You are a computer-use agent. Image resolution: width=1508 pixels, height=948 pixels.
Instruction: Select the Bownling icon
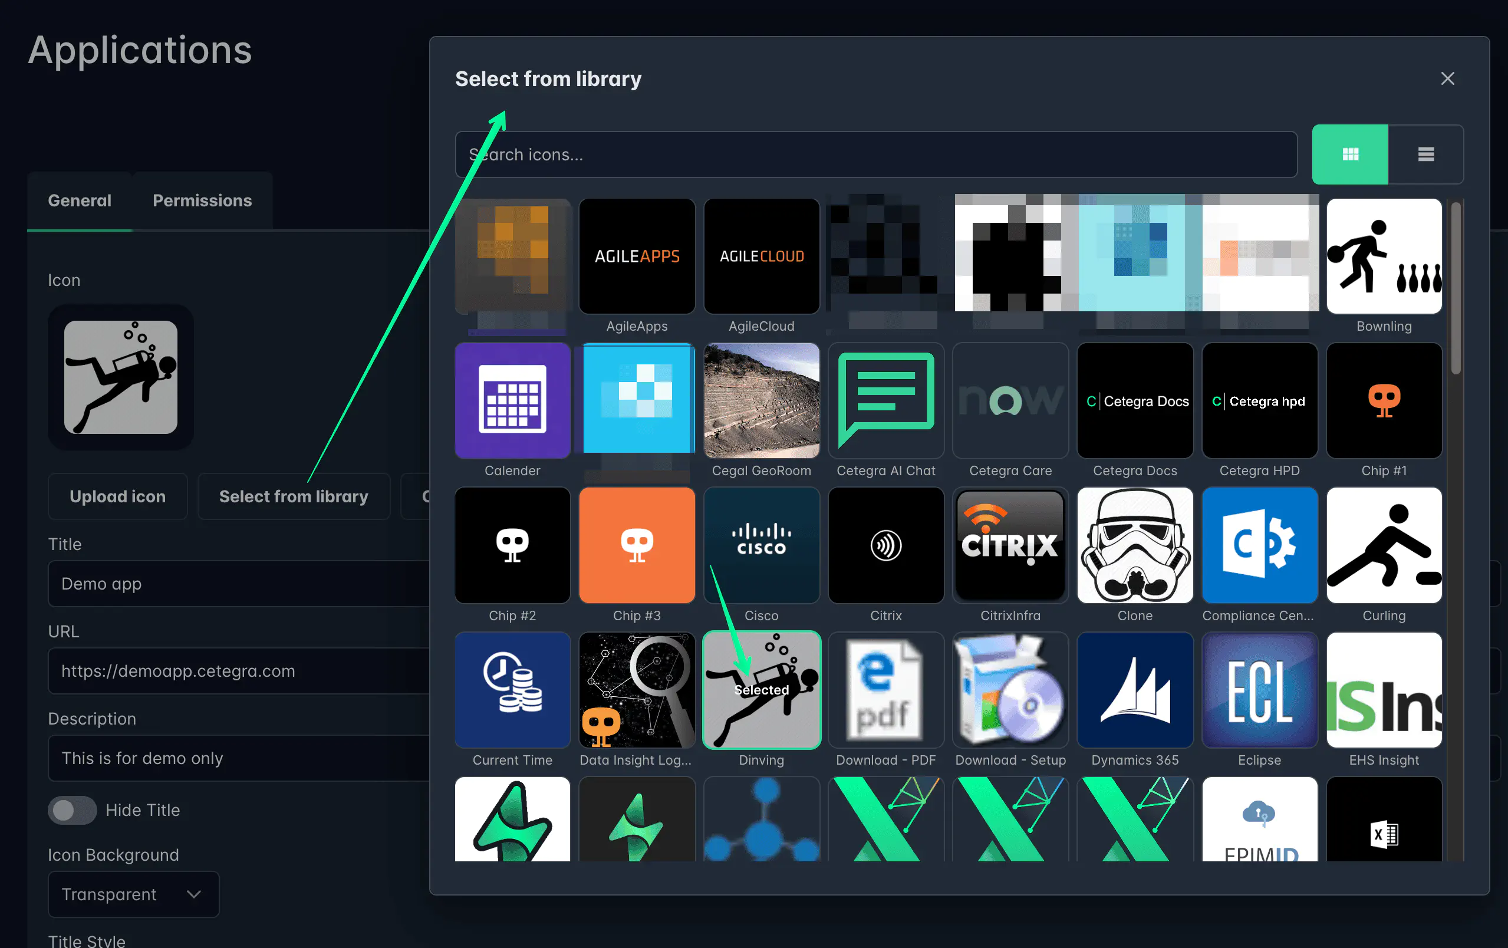pos(1384,256)
